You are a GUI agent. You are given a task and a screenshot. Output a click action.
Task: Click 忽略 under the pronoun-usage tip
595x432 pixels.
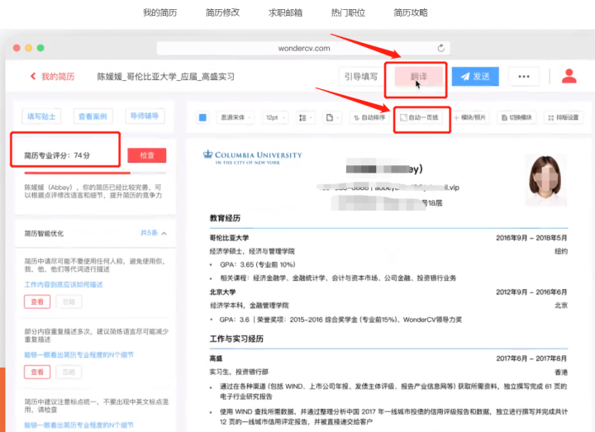tap(69, 302)
